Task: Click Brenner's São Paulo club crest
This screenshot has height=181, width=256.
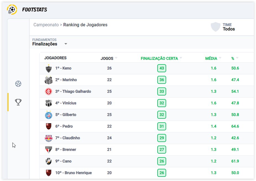Action: click(x=49, y=150)
